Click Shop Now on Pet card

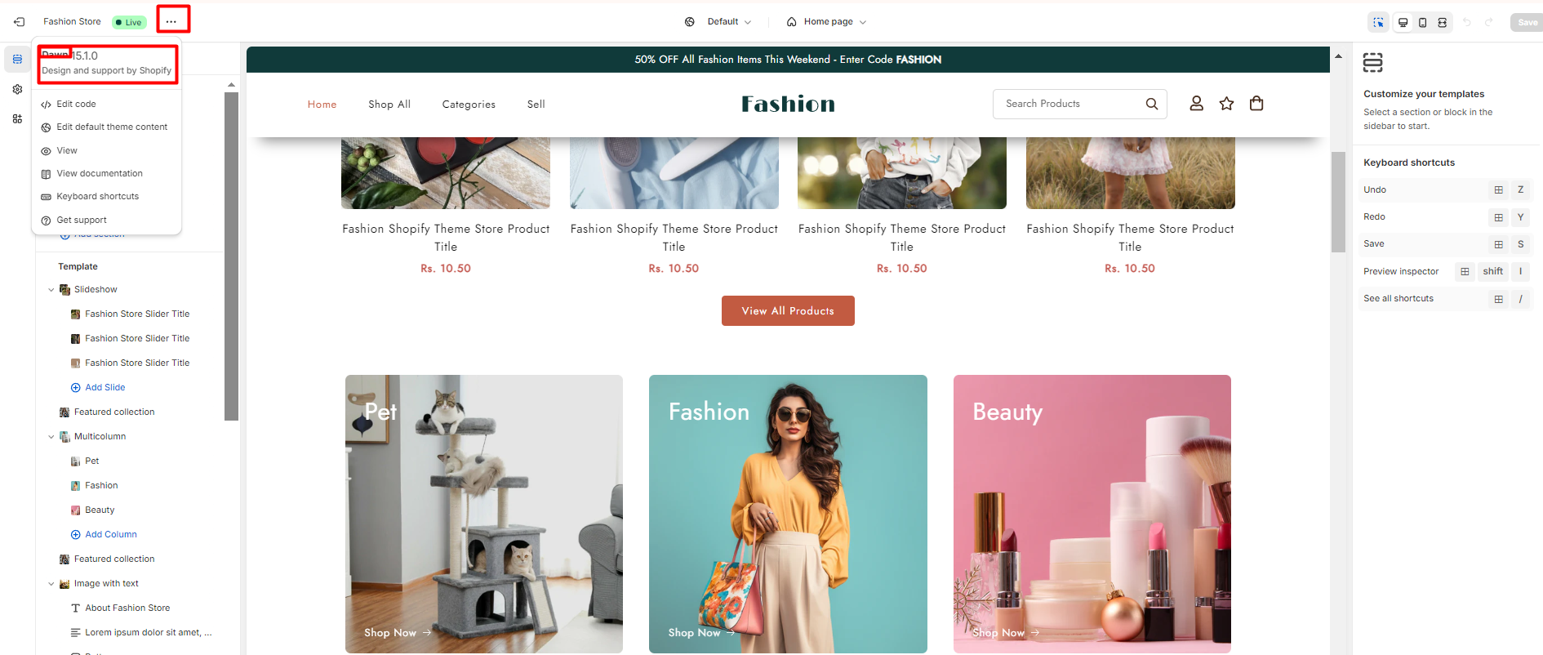[x=398, y=632]
